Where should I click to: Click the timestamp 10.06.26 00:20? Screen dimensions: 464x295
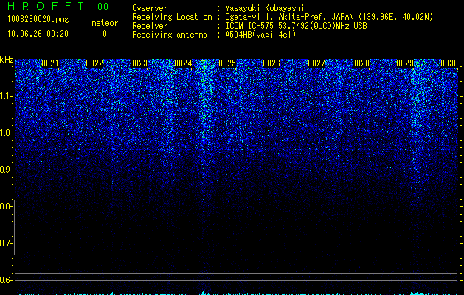pos(38,34)
